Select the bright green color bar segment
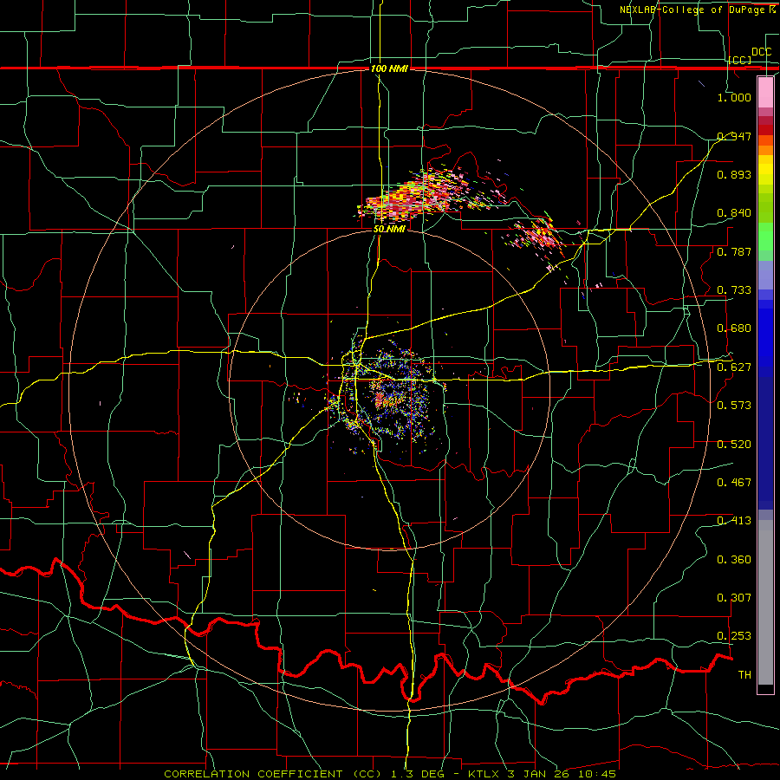780x780 pixels. click(765, 237)
